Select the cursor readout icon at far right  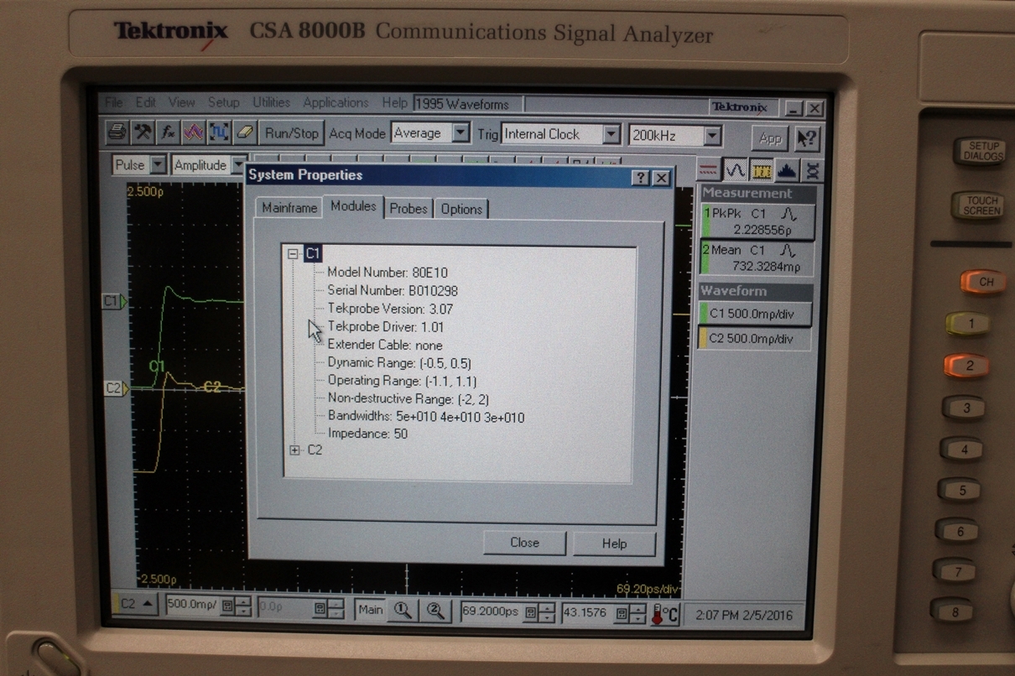(812, 170)
